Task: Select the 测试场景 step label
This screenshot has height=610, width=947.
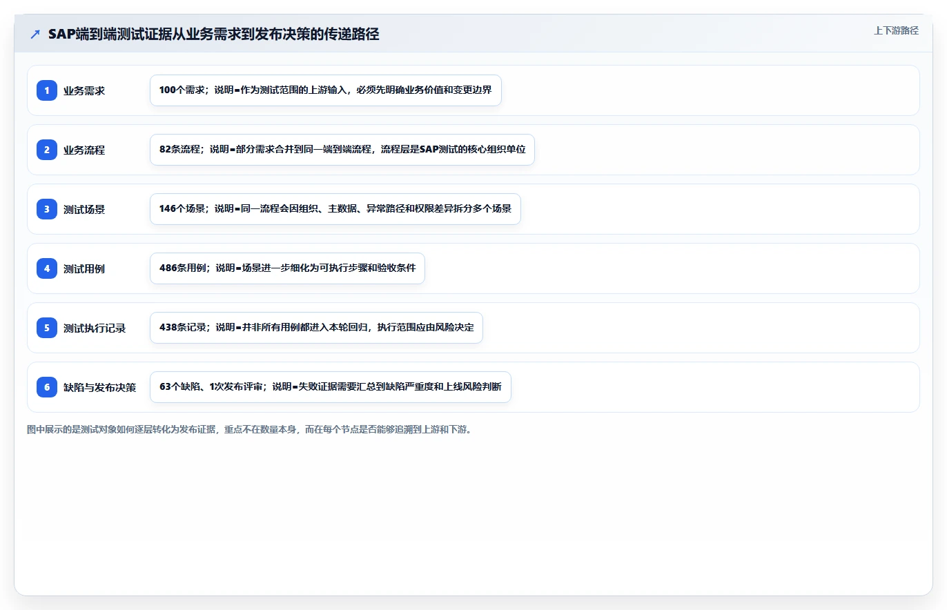Action: point(84,209)
